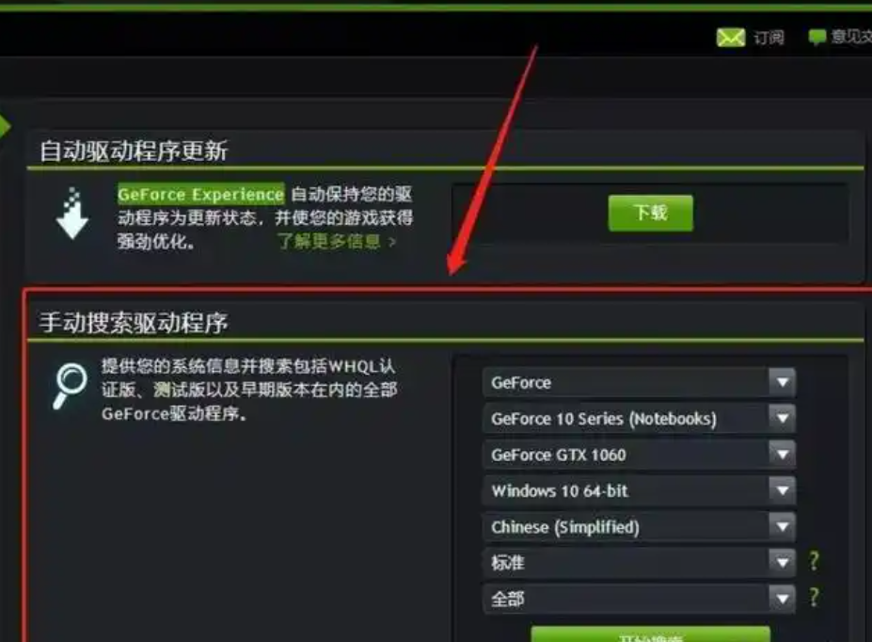Open the Chinese (Simplified) language dropdown

[639, 526]
